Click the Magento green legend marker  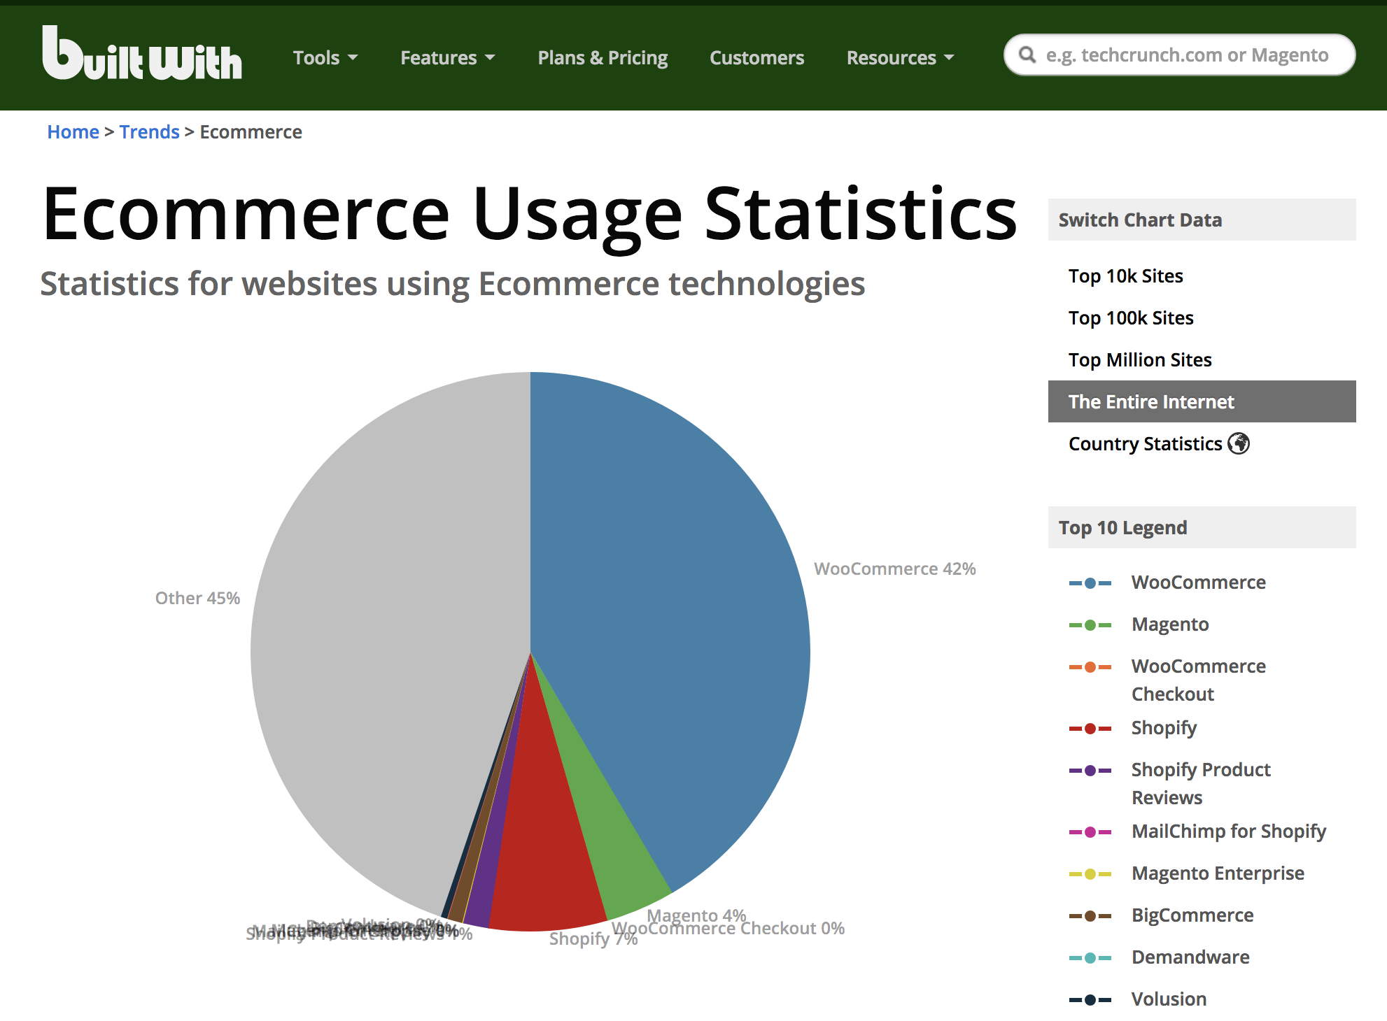[1090, 624]
